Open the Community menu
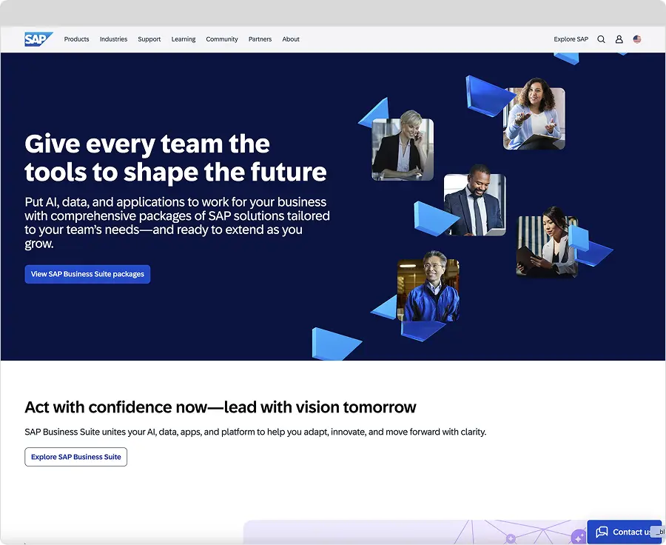Viewport: 666px width, 545px height. (222, 39)
